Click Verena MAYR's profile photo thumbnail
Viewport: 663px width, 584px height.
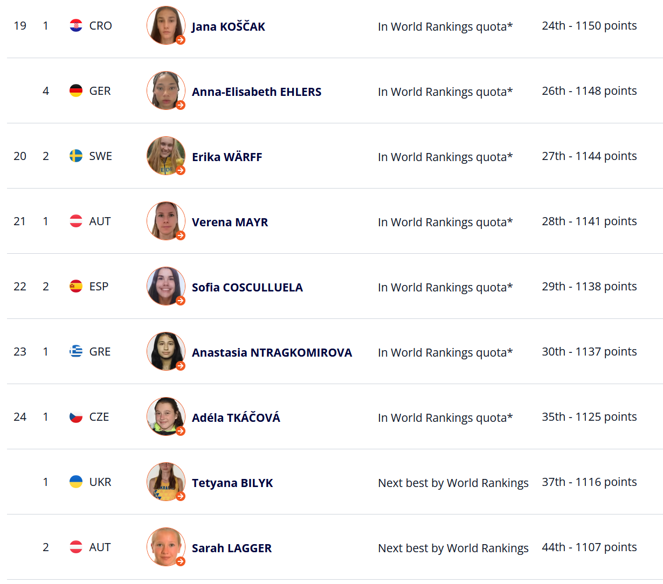[166, 221]
